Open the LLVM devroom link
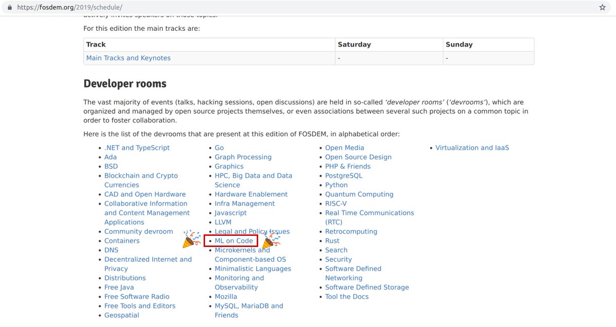616x327 pixels. (x=223, y=222)
